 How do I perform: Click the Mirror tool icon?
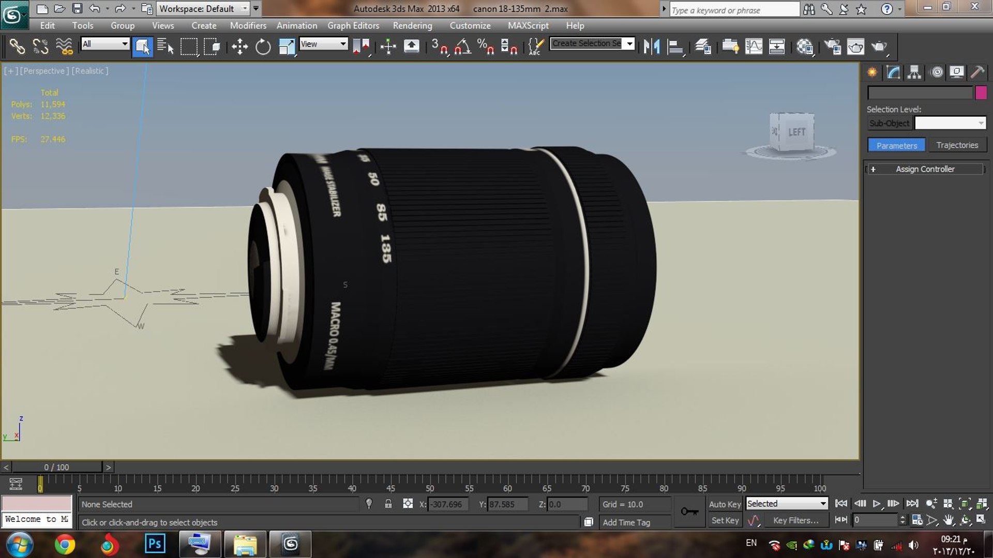click(x=652, y=47)
